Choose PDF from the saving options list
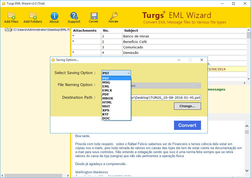This screenshot has width=251, height=178. click(x=116, y=94)
